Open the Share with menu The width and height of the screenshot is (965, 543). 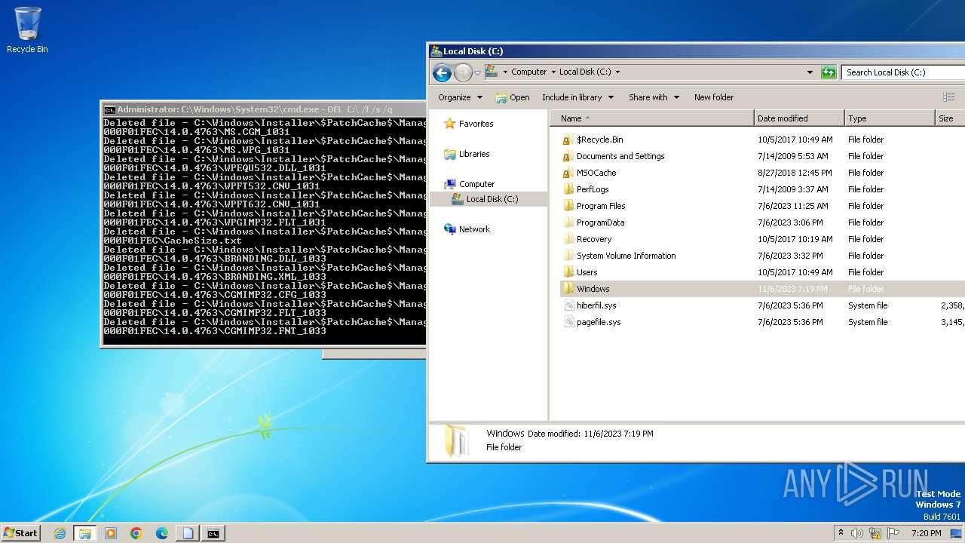pyautogui.click(x=654, y=97)
